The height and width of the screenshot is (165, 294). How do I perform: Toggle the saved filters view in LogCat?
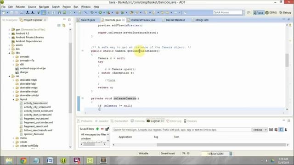(x=281, y=130)
